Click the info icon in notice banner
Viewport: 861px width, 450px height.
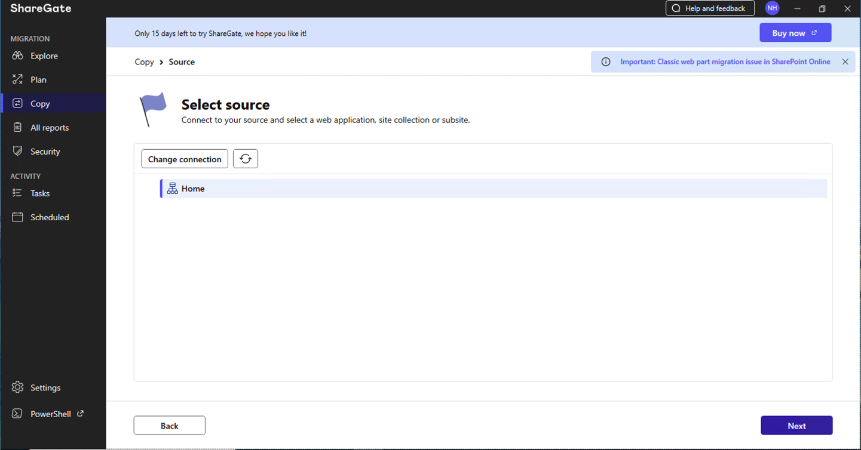606,61
